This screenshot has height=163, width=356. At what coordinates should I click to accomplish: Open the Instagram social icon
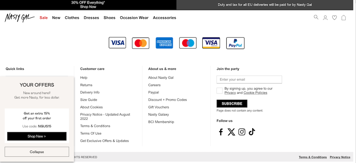point(242,132)
